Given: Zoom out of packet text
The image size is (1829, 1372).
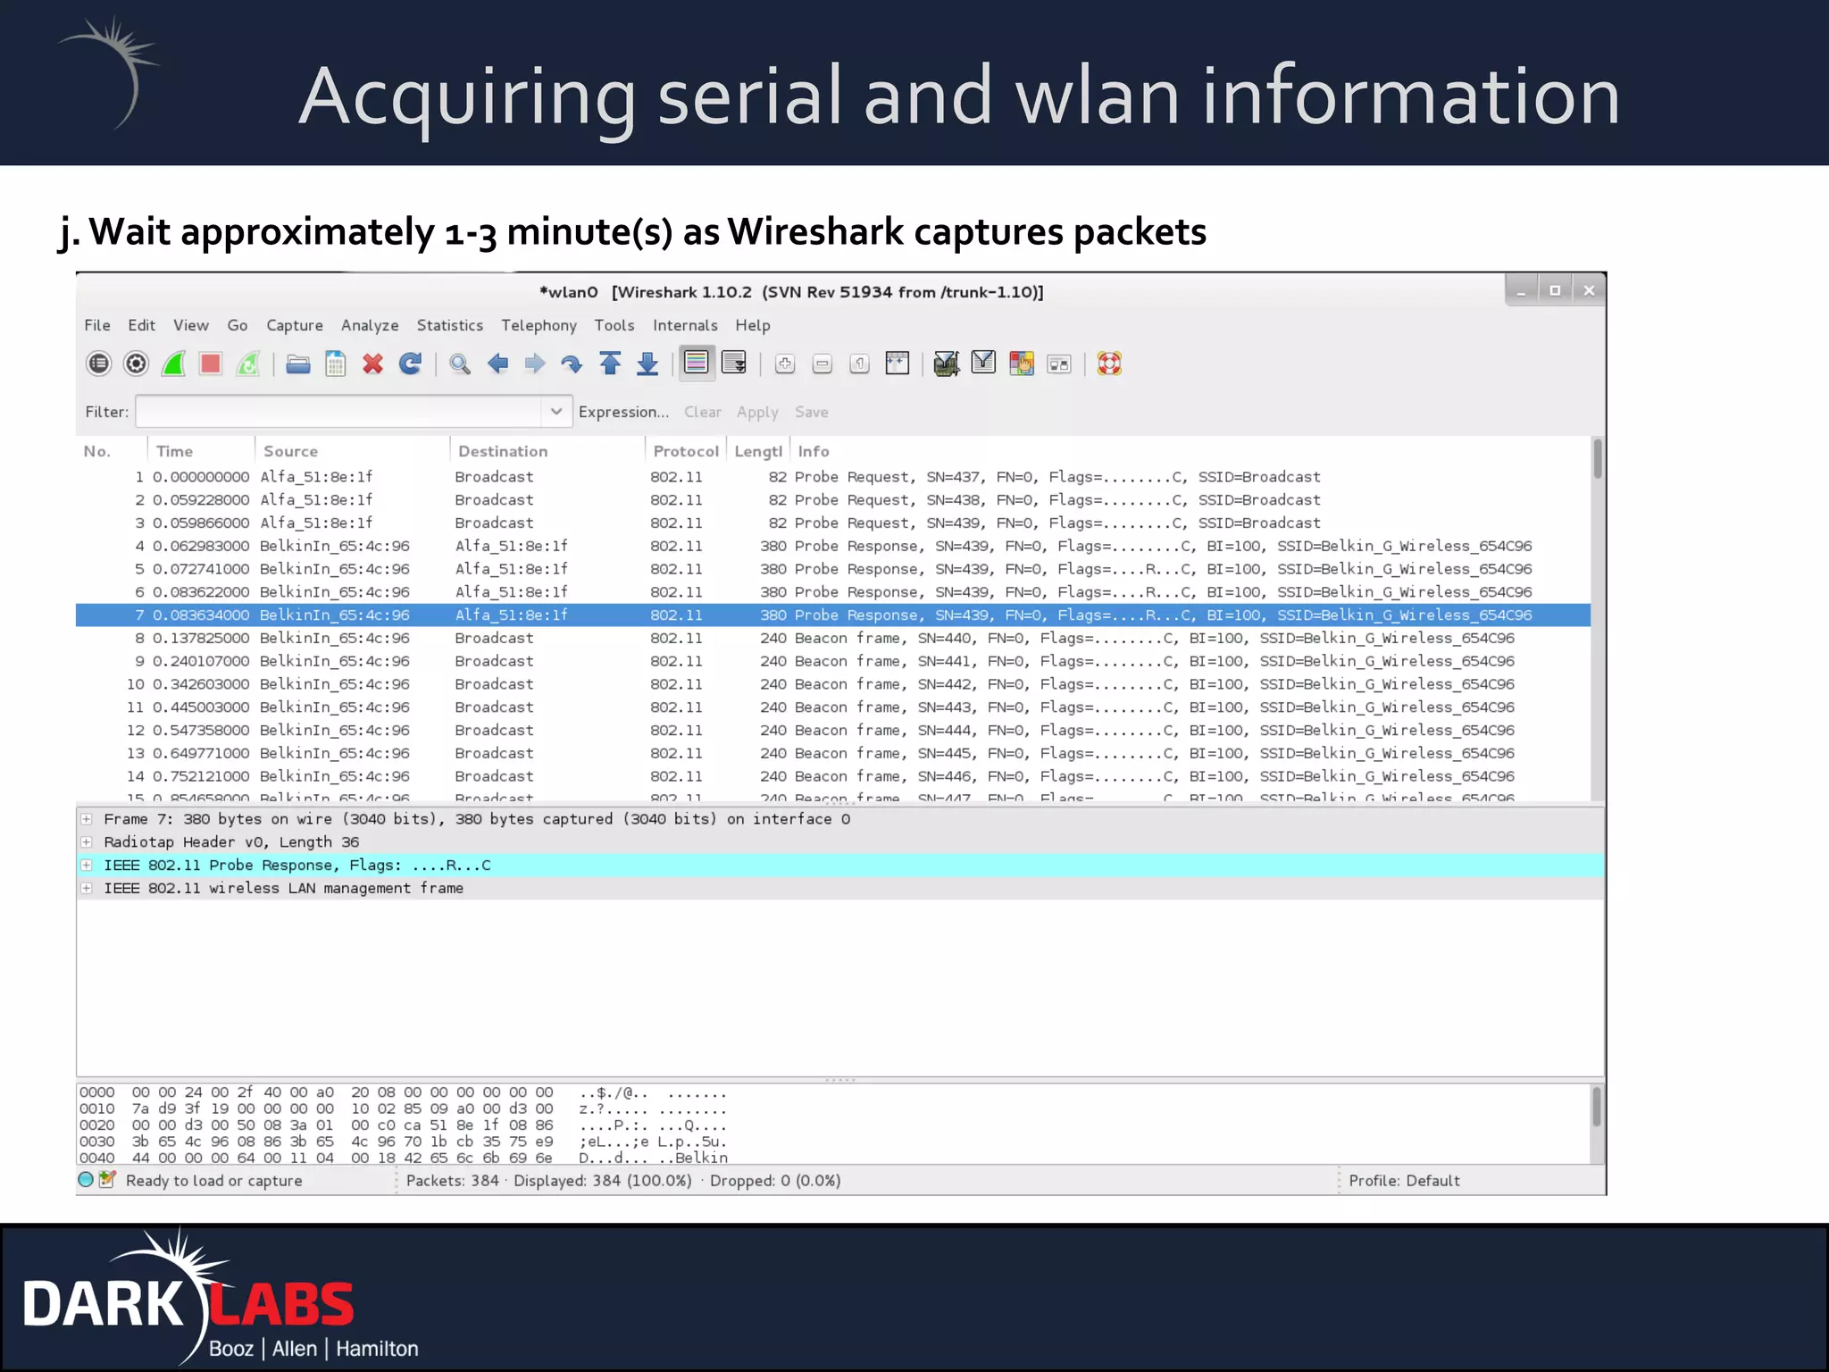Looking at the screenshot, I should [x=823, y=364].
